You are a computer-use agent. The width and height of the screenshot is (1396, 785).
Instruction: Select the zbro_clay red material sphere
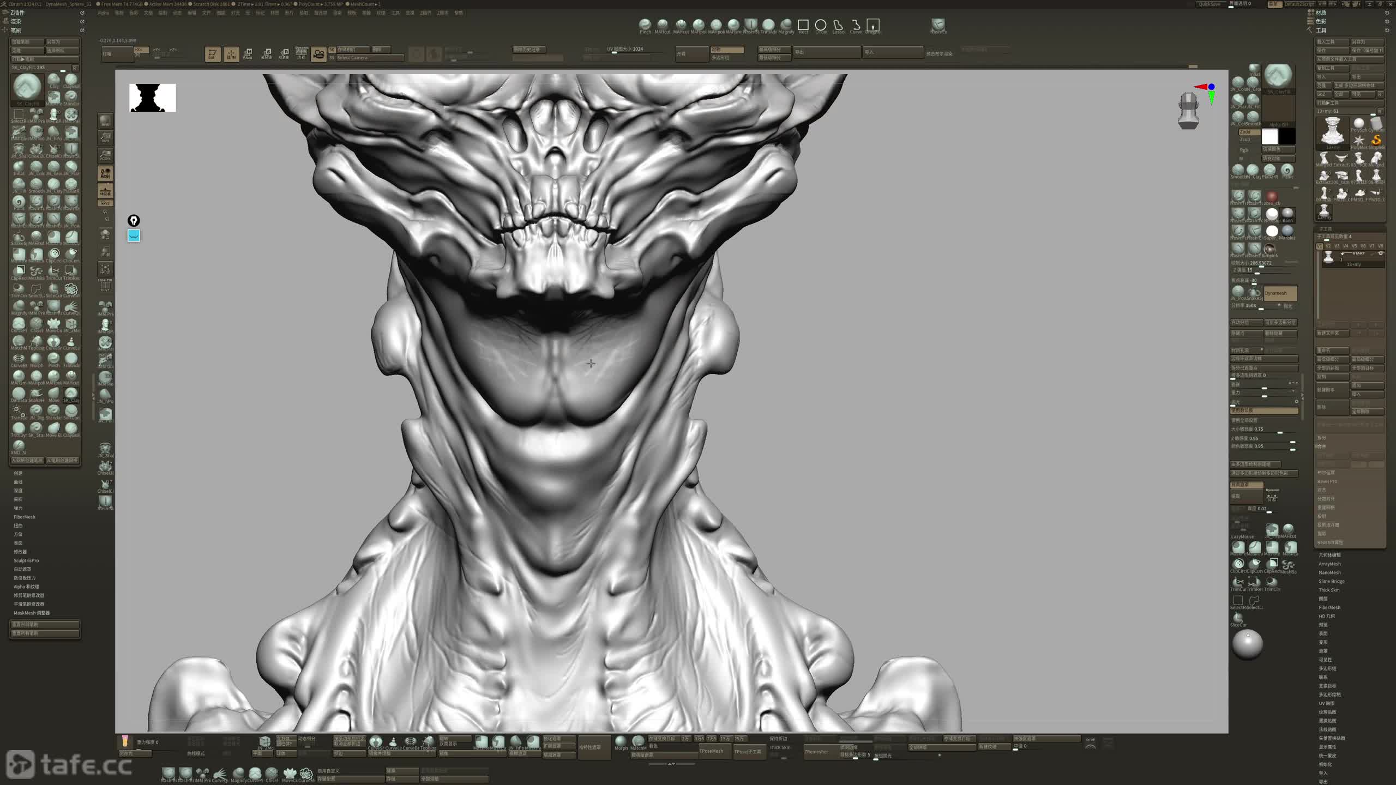[x=1272, y=196]
